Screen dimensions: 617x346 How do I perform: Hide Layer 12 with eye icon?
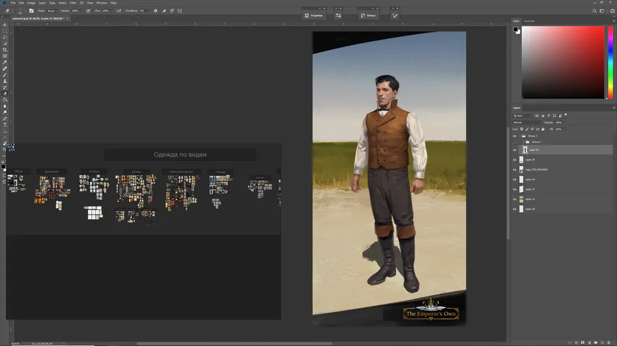click(x=514, y=199)
